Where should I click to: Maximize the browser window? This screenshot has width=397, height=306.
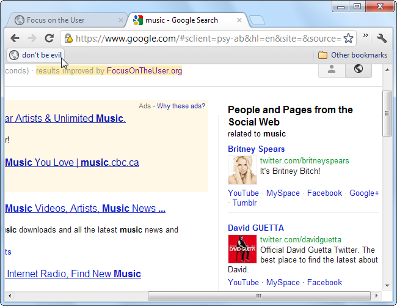coord(357,6)
